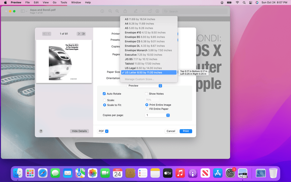Launch Safari from the dock
This screenshot has width=291, height=182.
click(x=43, y=173)
